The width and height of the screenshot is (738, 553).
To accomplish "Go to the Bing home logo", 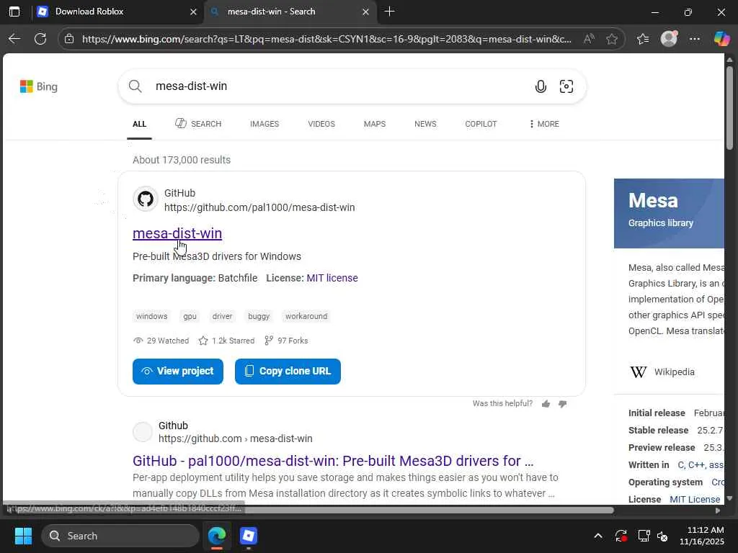I will pyautogui.click(x=39, y=86).
